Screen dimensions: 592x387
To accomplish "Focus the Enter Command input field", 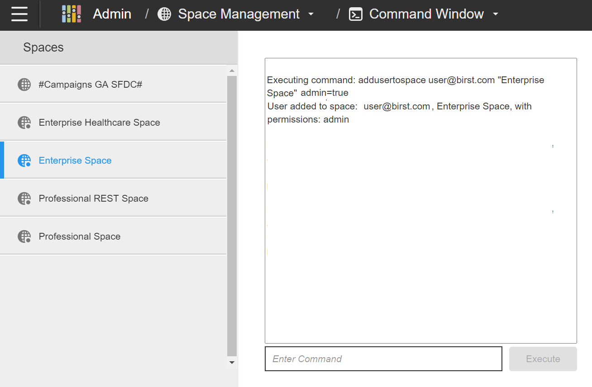I will [x=383, y=359].
